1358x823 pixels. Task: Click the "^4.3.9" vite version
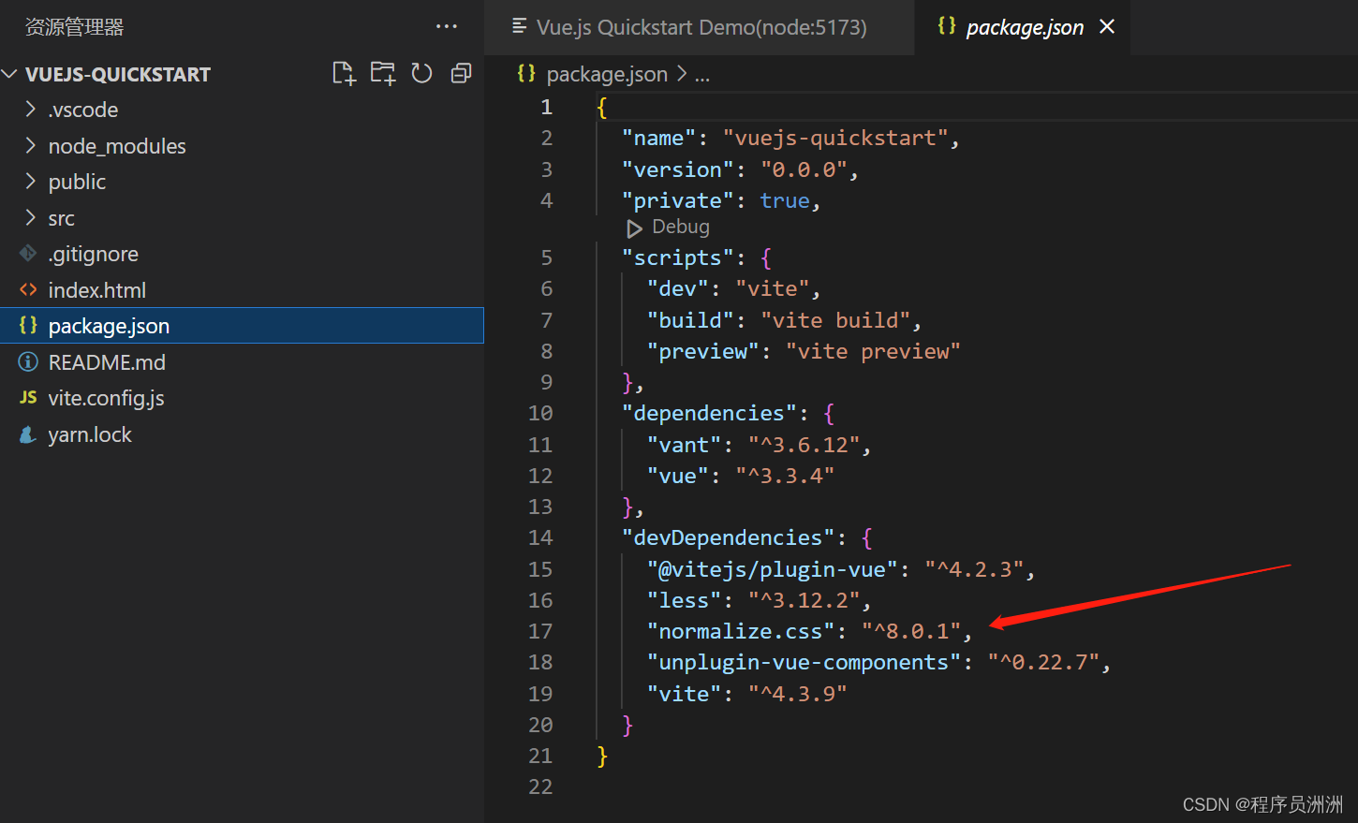coord(797,694)
